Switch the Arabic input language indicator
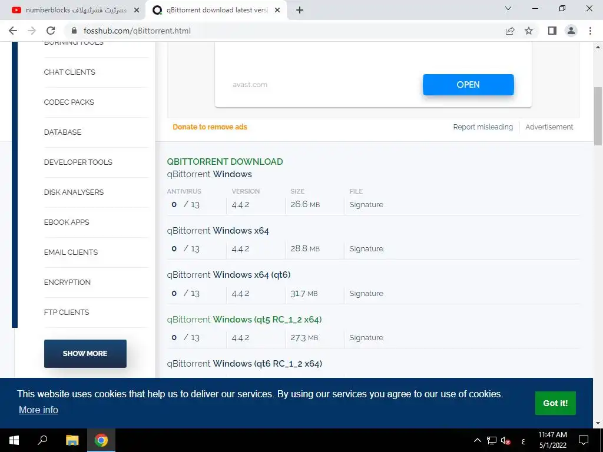This screenshot has height=452, width=603. click(524, 441)
